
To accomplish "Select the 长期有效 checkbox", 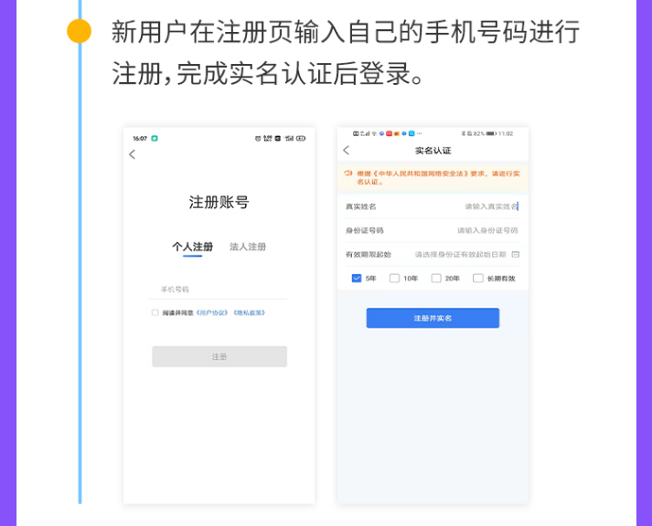I will (477, 279).
